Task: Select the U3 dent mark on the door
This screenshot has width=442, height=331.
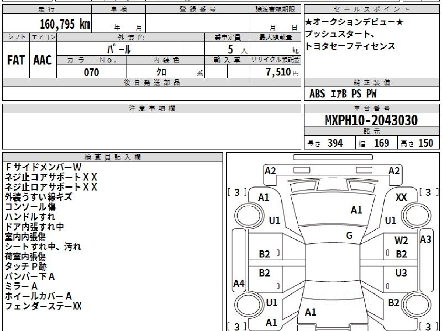Action: click(401, 273)
